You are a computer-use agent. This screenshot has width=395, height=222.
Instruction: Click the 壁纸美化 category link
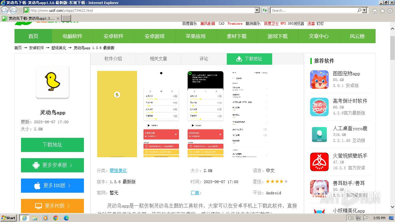pos(118,171)
